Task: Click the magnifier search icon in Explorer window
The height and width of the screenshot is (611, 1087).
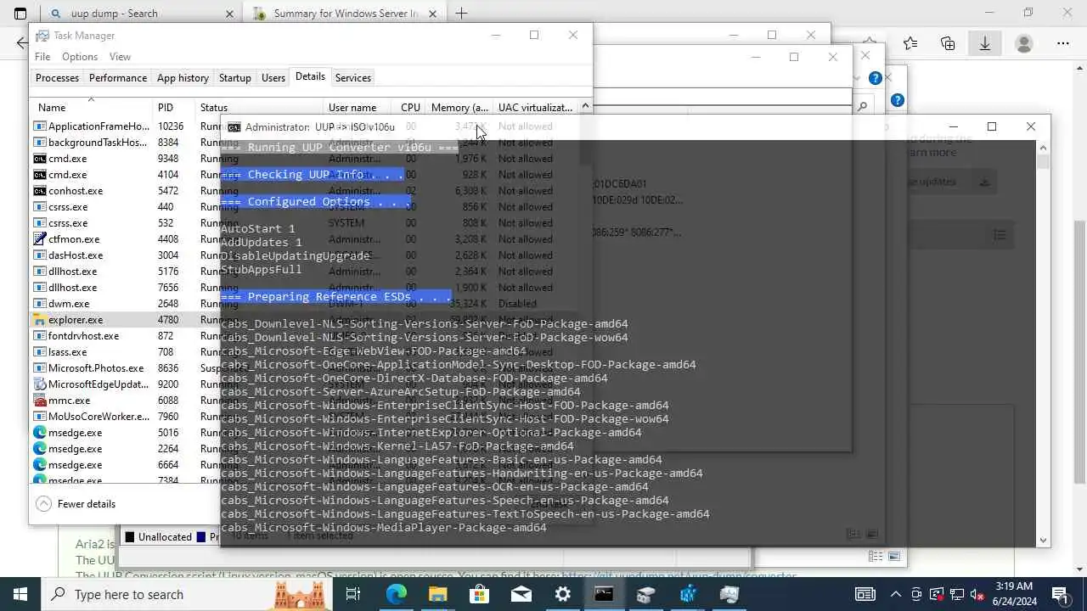Action: (863, 107)
